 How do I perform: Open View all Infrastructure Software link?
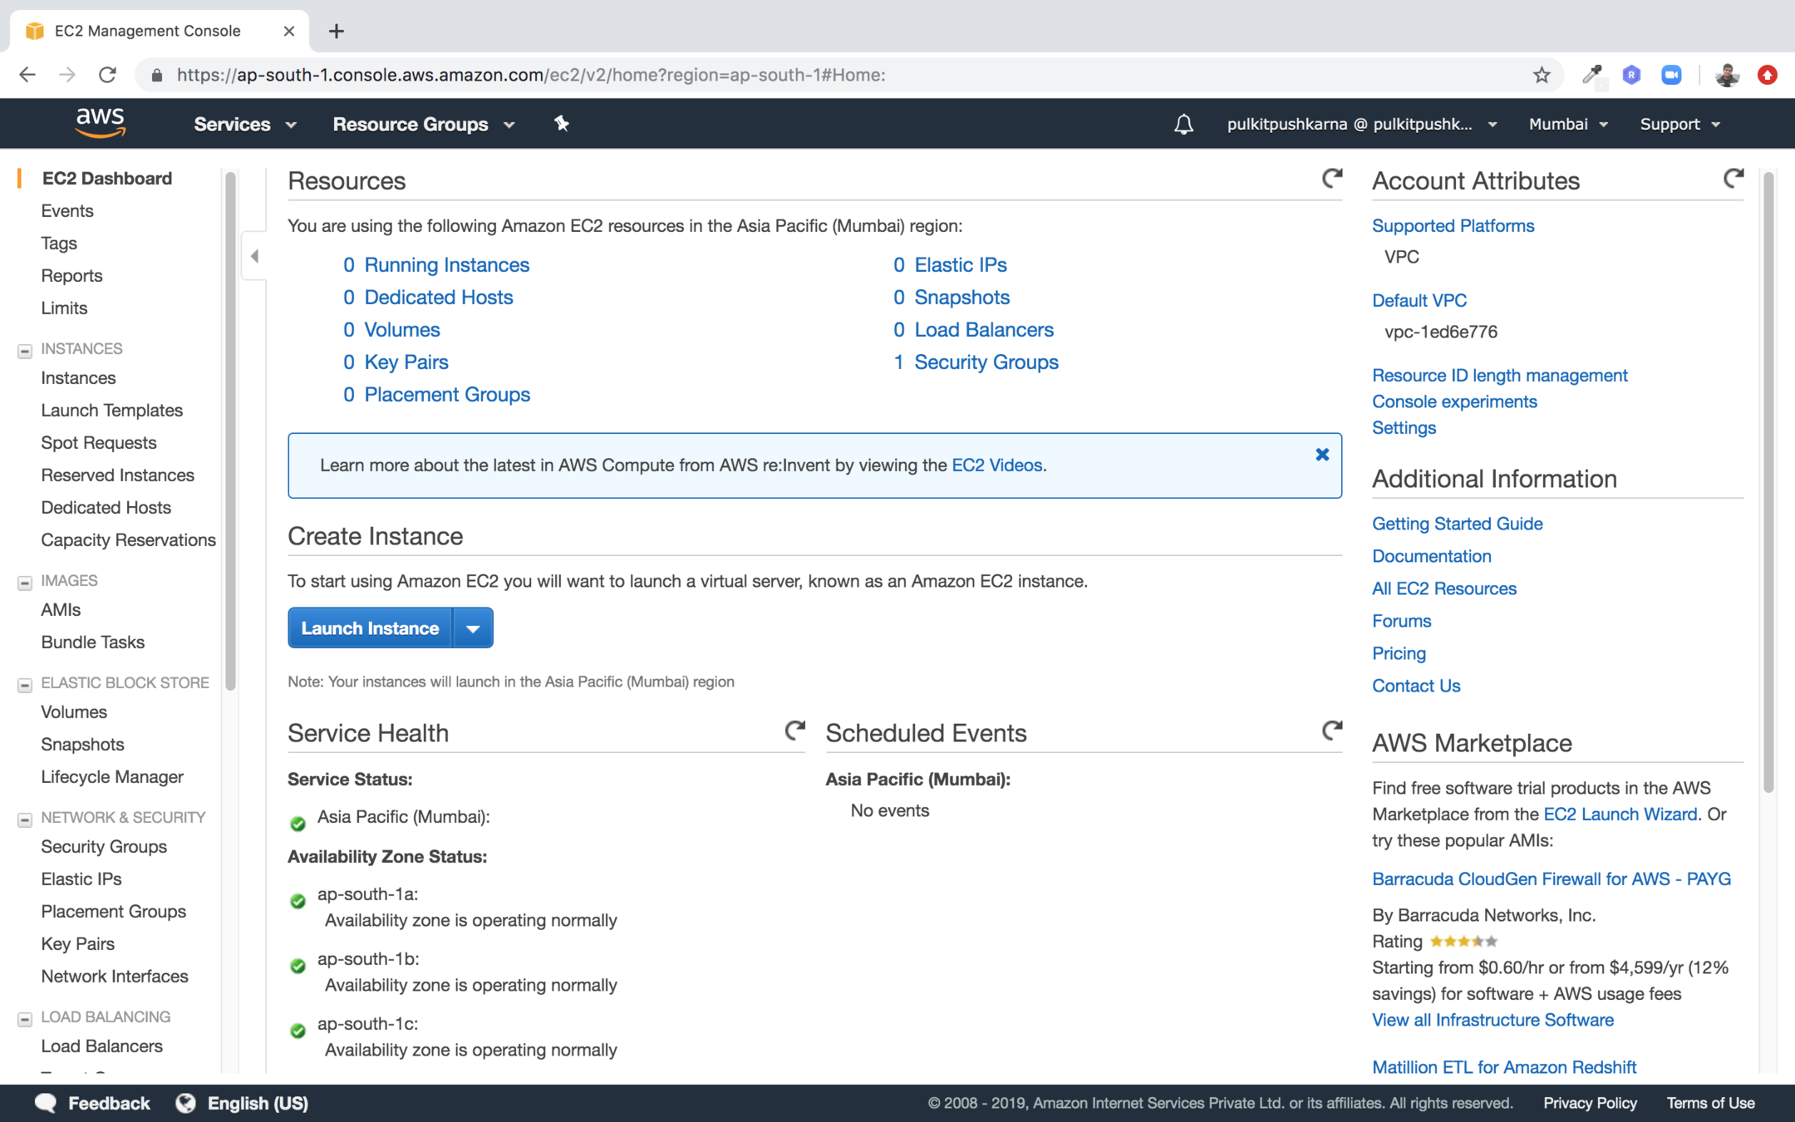tap(1493, 1020)
